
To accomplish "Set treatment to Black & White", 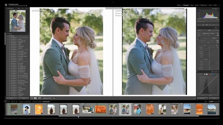I will click(216, 30).
